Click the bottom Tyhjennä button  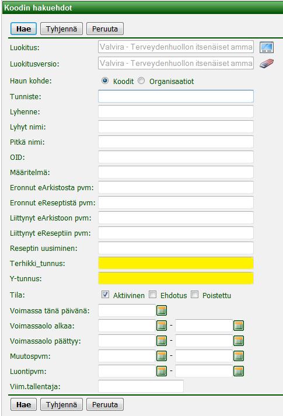tap(61, 404)
